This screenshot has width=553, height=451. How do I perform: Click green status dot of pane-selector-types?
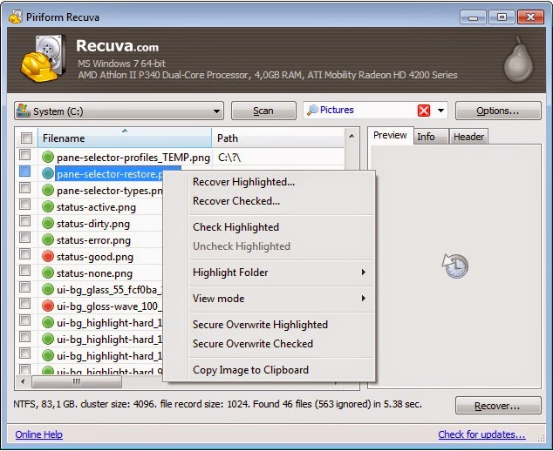tap(48, 190)
